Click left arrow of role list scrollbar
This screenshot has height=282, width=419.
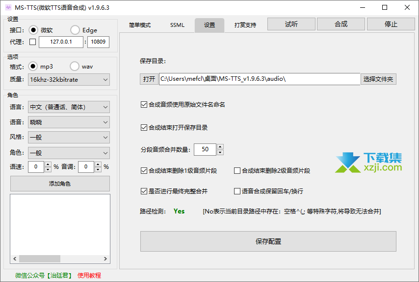[x=15, y=258]
